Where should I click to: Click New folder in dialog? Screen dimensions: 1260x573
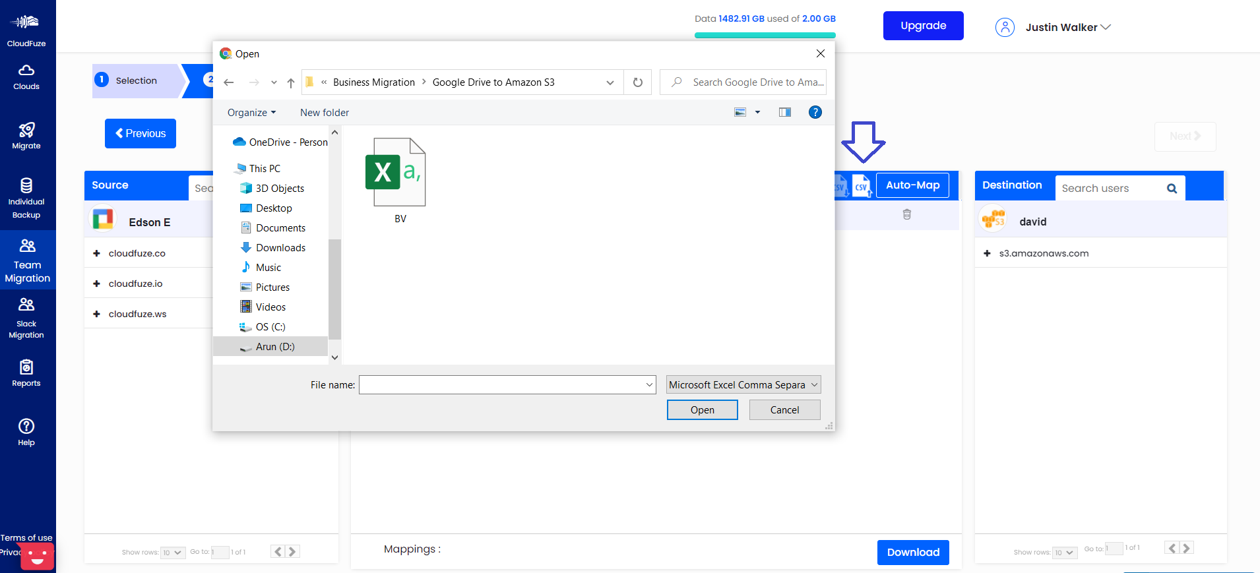[x=325, y=113]
